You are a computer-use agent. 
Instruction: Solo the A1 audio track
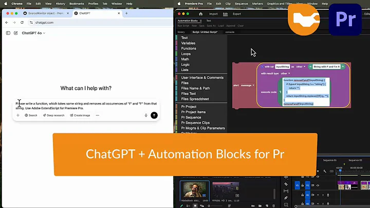[x=323, y=195]
